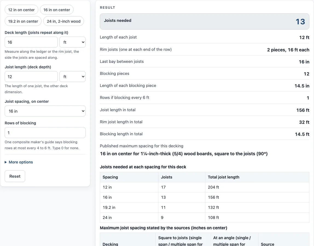The height and width of the screenshot is (246, 314).
Task: Click the 132 ft total joist length cell
Action: pos(257,207)
